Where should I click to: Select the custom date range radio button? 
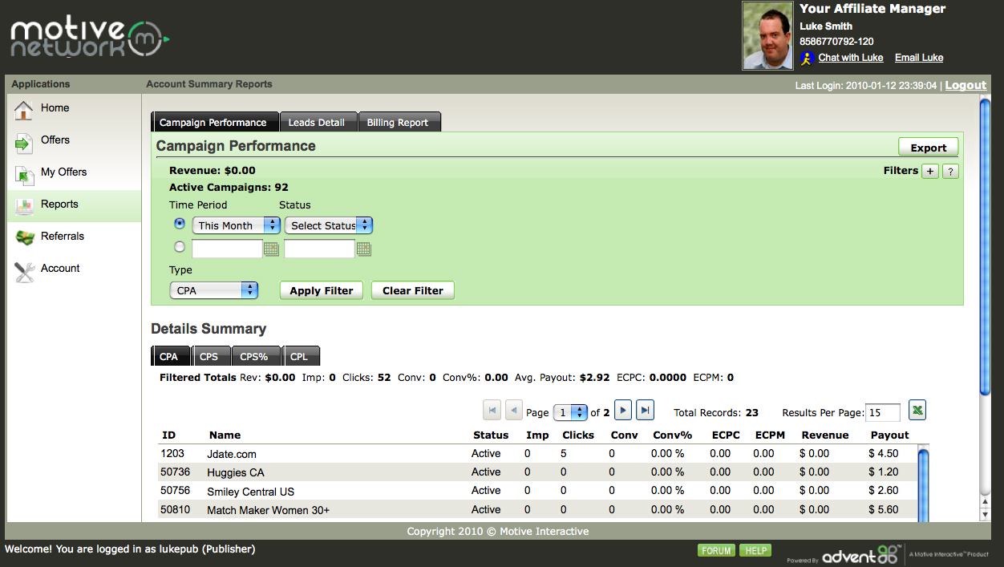coord(180,247)
